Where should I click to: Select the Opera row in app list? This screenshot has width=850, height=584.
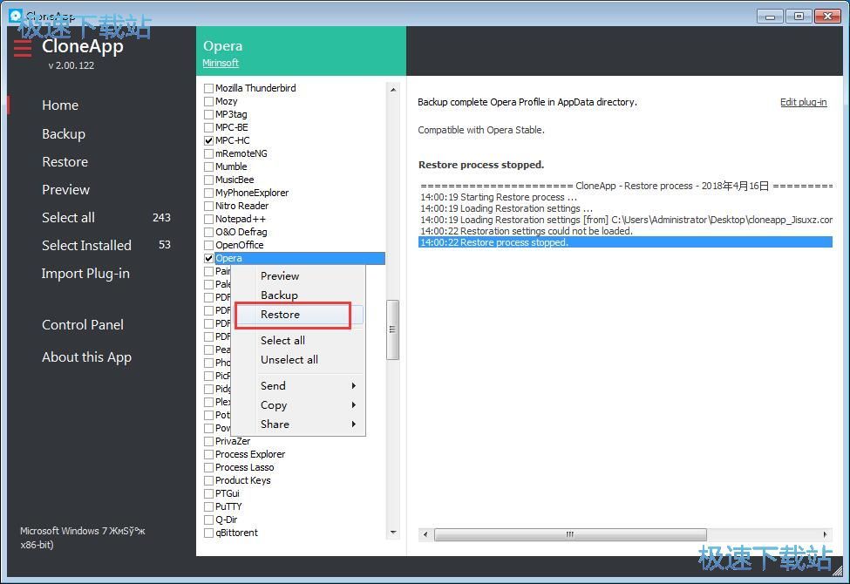300,258
